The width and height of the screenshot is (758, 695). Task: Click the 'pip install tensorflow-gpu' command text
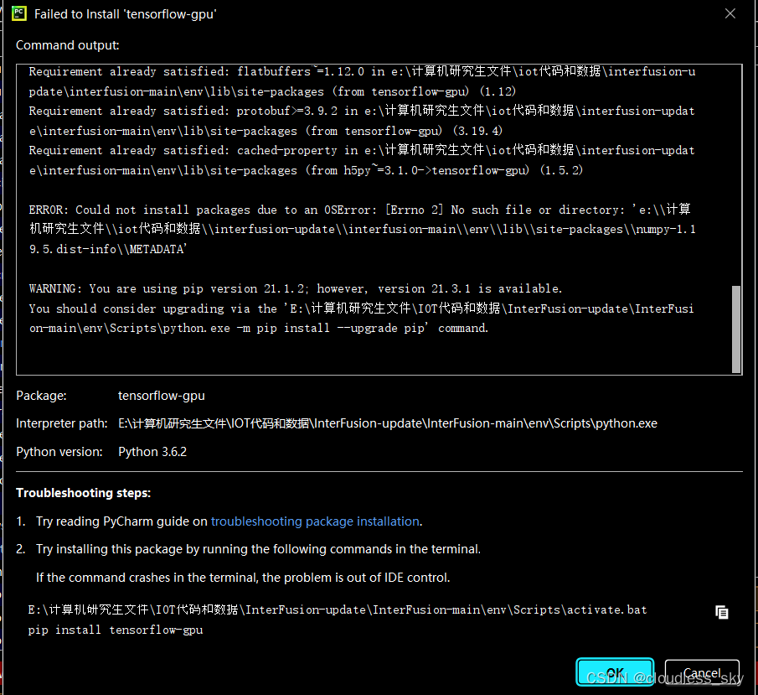[x=116, y=630]
